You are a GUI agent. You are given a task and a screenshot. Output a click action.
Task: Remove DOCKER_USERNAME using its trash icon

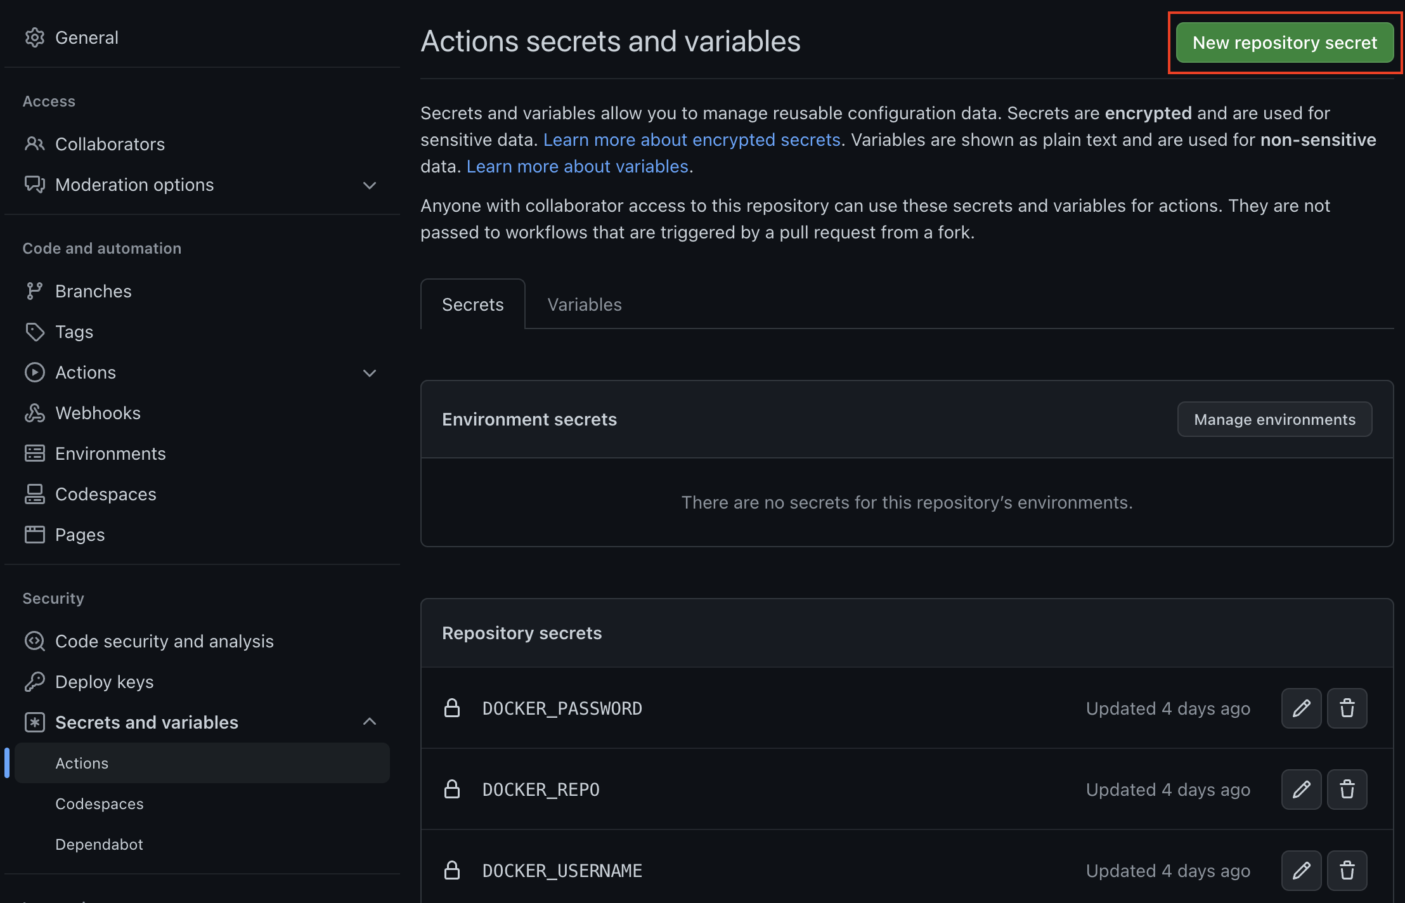(x=1347, y=871)
